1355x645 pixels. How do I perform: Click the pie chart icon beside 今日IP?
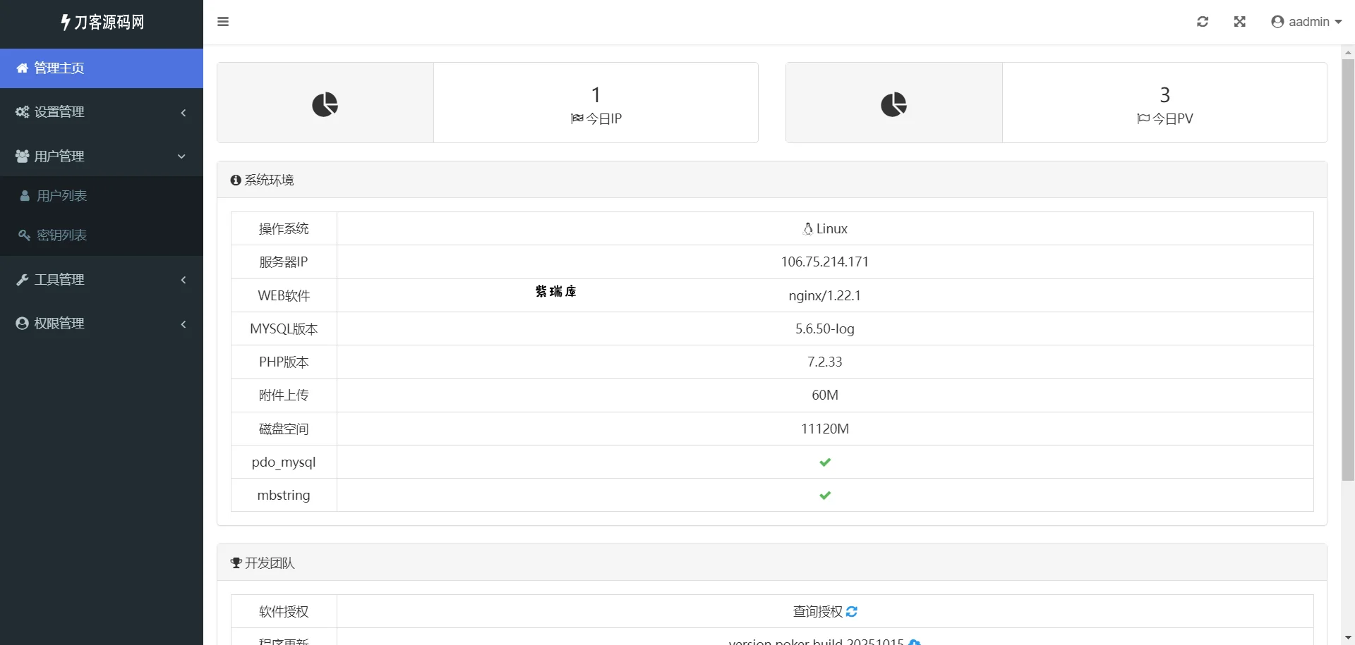coord(325,104)
